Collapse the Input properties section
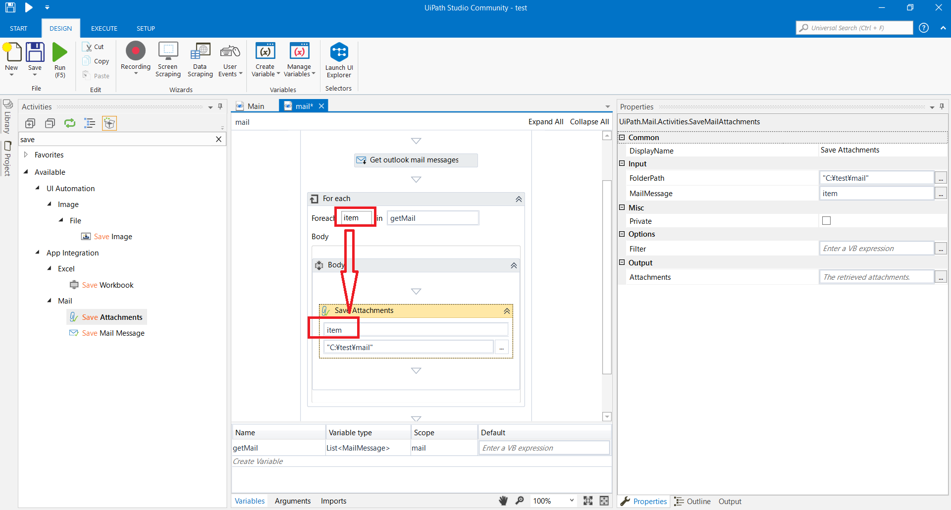Image resolution: width=951 pixels, height=510 pixels. [x=622, y=163]
